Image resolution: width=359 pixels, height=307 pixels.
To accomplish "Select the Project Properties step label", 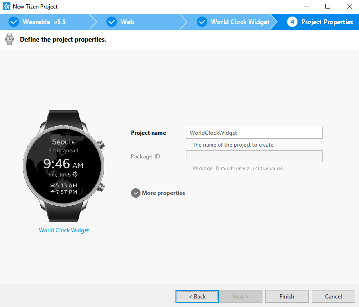I will [327, 22].
